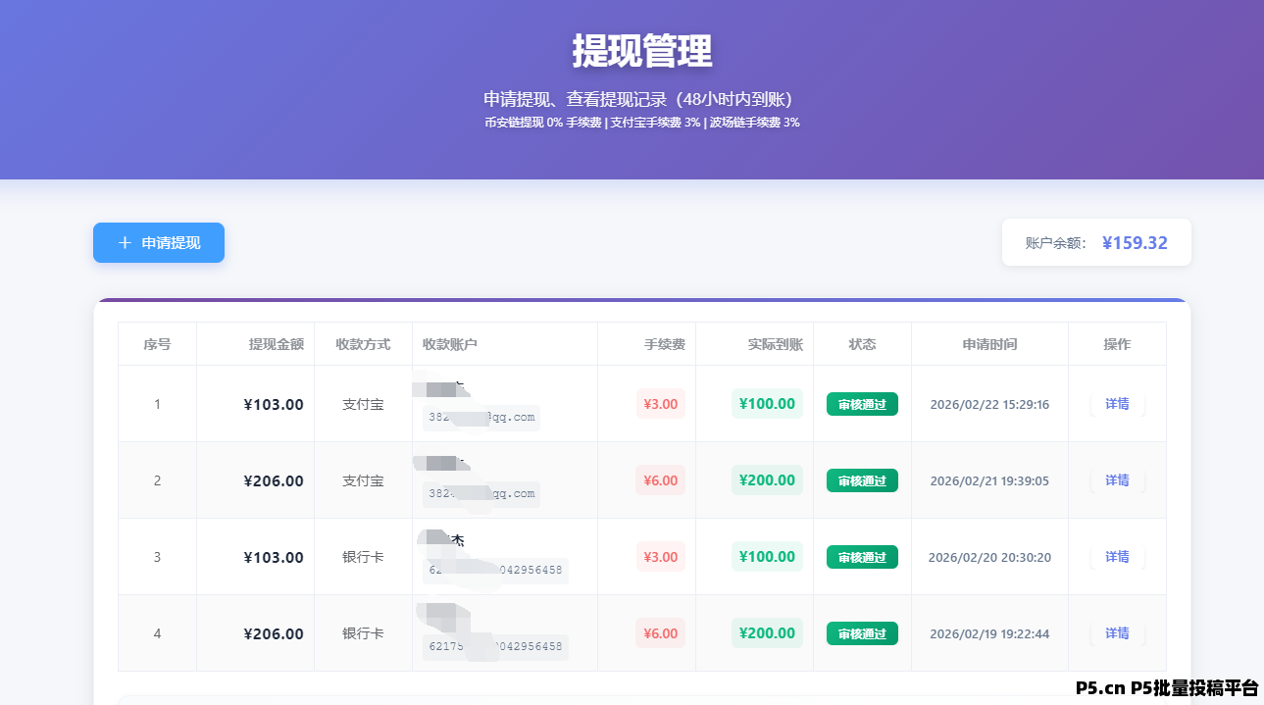Click the 提现金额 column header
Screen dimensions: 1264x705
tap(276, 343)
